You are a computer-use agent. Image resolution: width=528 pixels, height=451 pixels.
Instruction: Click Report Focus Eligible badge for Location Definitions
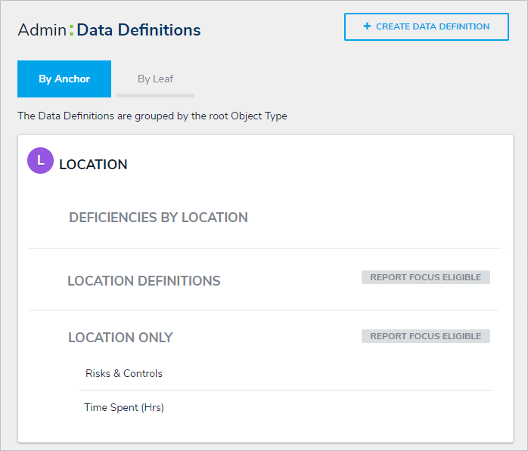pos(425,277)
